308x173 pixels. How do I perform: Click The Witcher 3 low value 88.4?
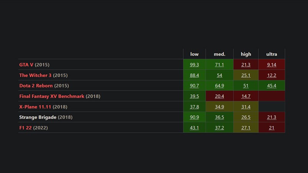(194, 75)
